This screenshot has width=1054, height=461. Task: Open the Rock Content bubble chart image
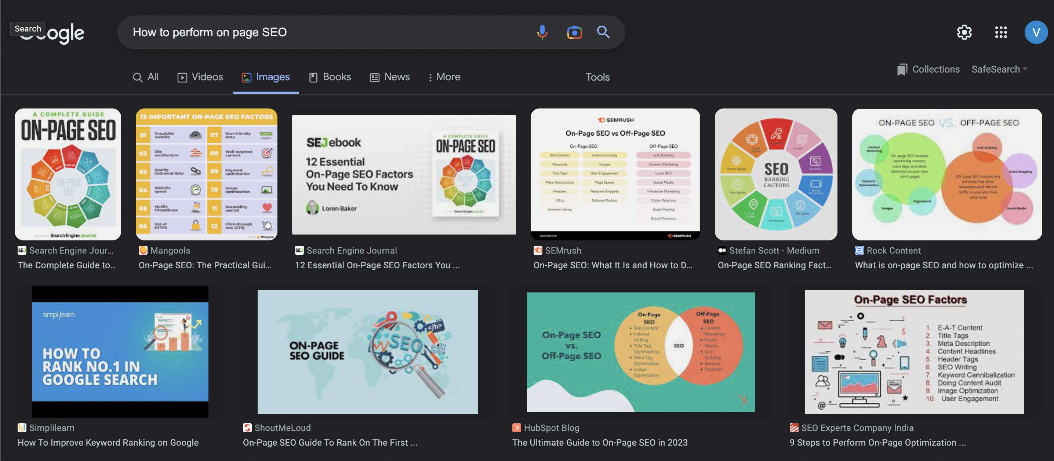tap(947, 174)
